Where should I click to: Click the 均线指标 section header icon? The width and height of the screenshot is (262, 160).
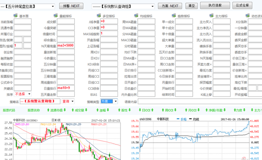point(136,16)
